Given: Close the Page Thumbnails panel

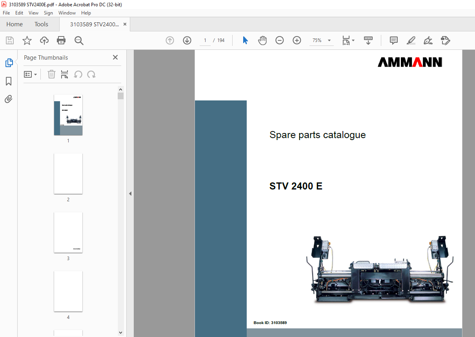Looking at the screenshot, I should [x=115, y=57].
